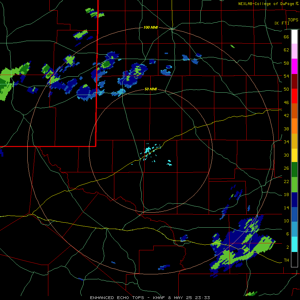Click the cyan legend swatch
The width and height of the screenshot is (300, 300).
[294, 244]
